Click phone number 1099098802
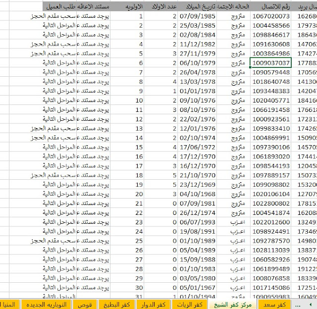Screen dimensions: 317x309 [x=271, y=185]
